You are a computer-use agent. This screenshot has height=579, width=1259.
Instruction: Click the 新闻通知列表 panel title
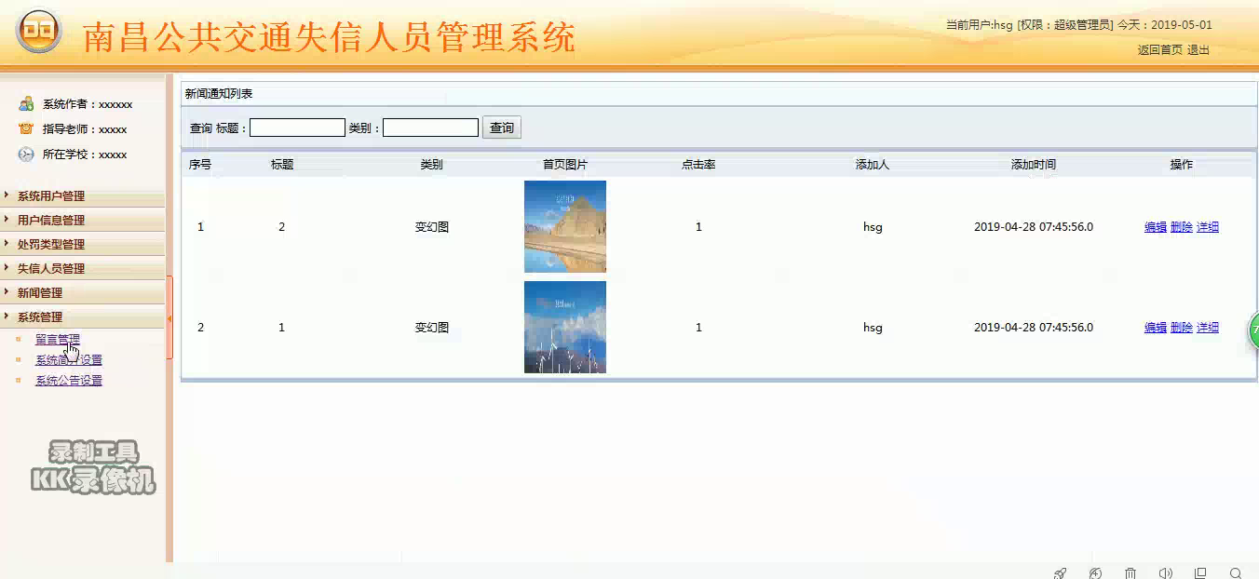pyautogui.click(x=219, y=94)
